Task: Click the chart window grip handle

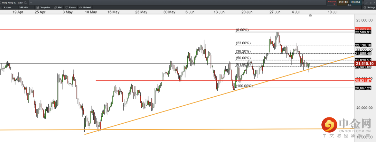Action: (363, 2)
